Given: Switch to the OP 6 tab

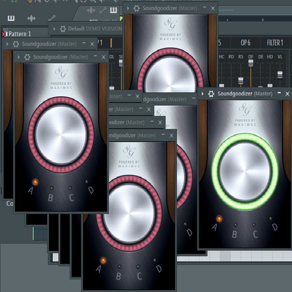Looking at the screenshot, I should [245, 43].
